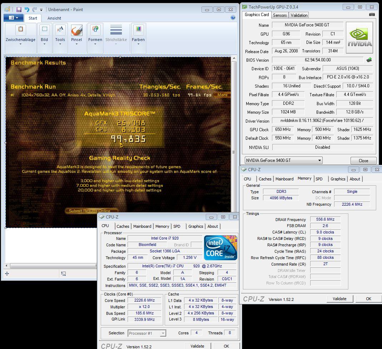Expand the Farben dropdown arrow
The image size is (382, 349).
(138, 44)
